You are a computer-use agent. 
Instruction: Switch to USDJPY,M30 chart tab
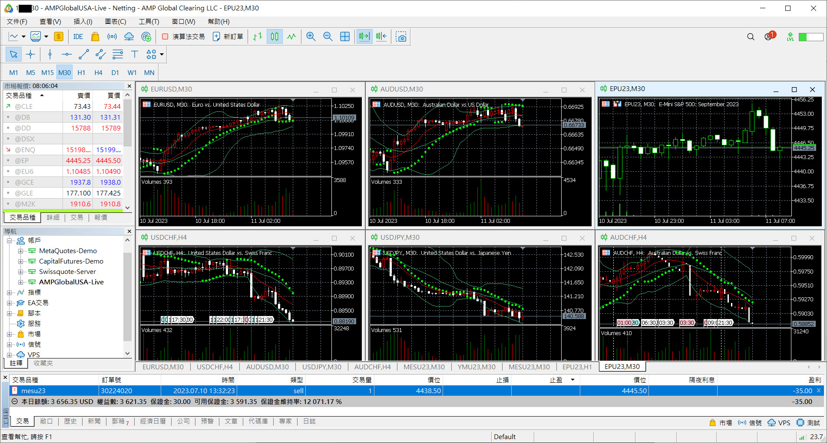322,367
